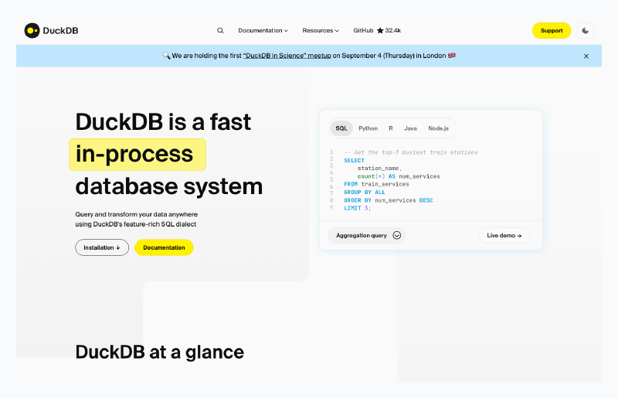This screenshot has height=399, width=618.
Task: Expand the Documentation menu
Action: click(263, 31)
